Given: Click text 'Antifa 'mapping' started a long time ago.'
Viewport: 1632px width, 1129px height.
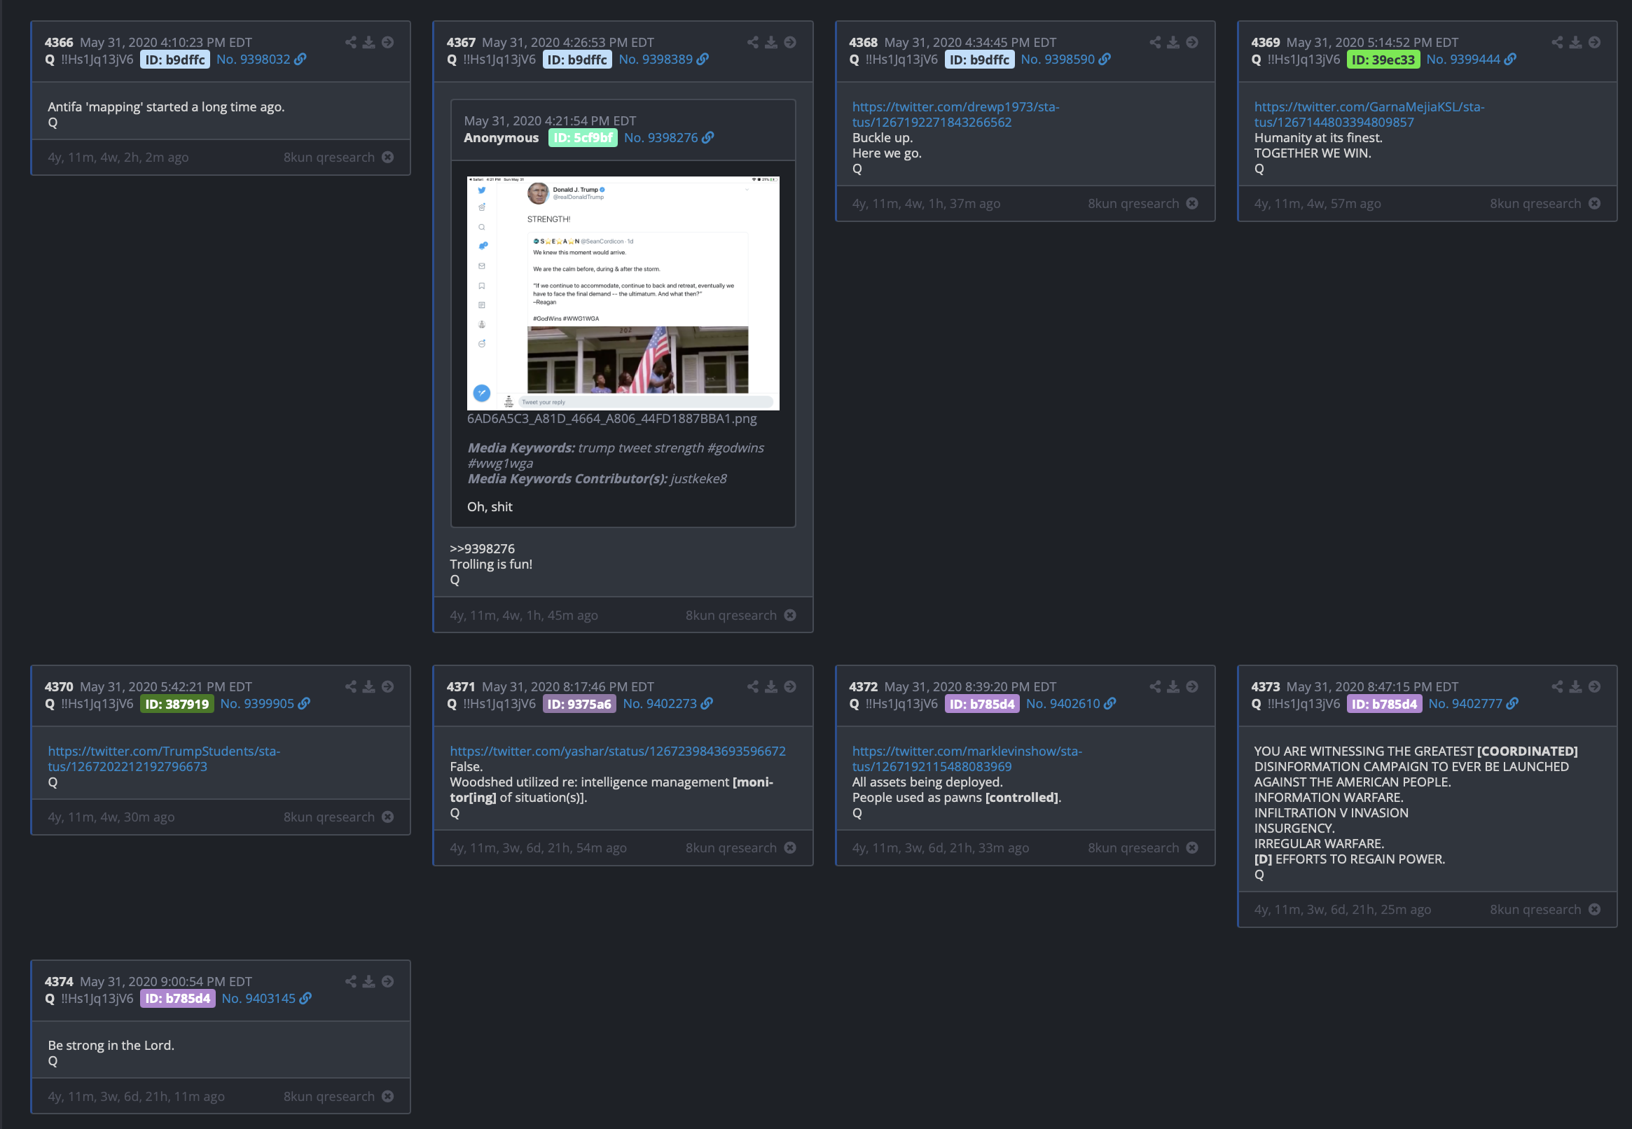Looking at the screenshot, I should coord(166,107).
